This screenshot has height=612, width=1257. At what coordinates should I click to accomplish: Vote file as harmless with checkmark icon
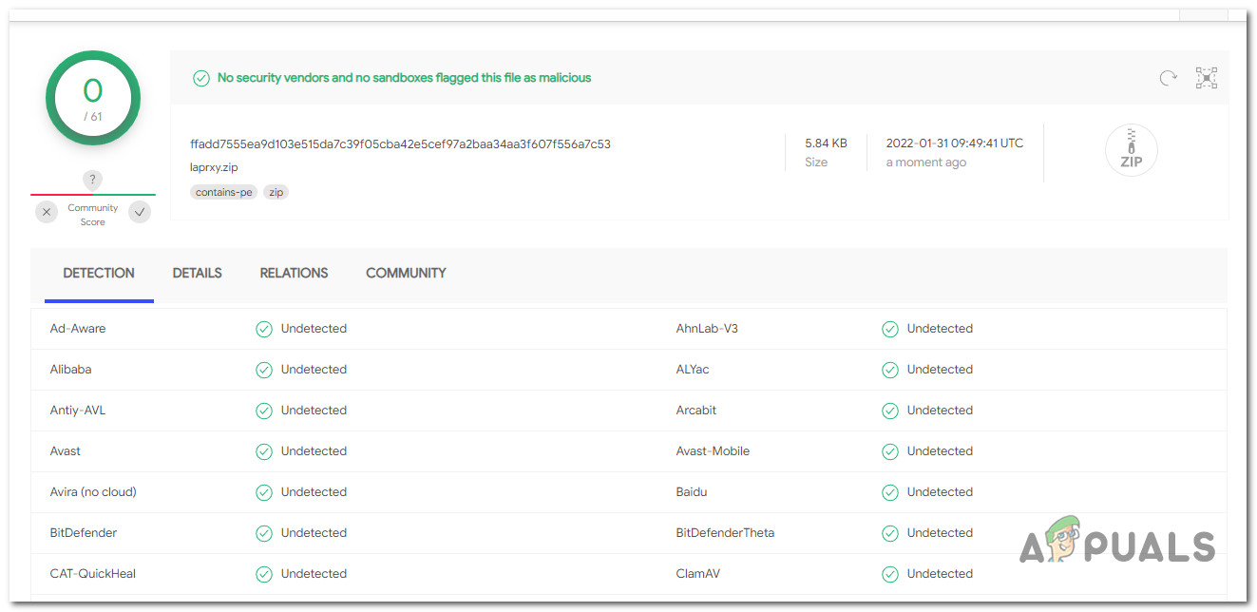(x=140, y=212)
